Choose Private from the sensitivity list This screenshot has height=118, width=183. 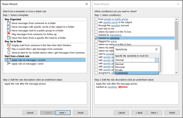137,70
